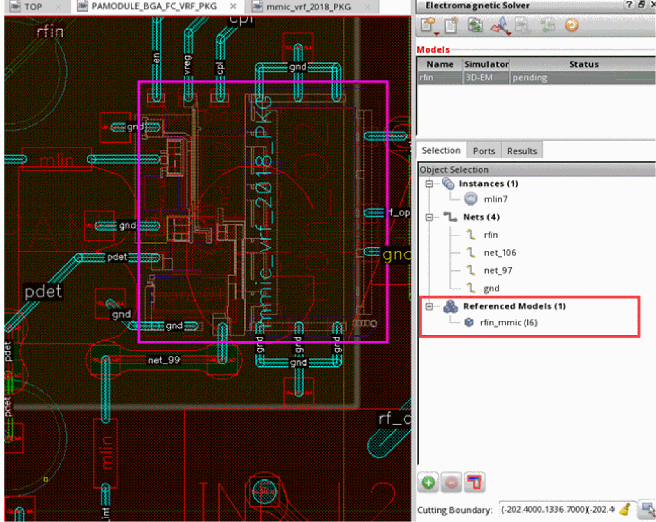
Task: Collapse the Nets (4) tree node
Action: click(429, 217)
